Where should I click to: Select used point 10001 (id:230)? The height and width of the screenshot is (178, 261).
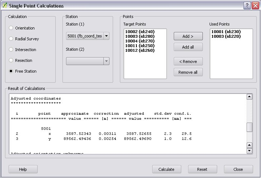(x=226, y=32)
